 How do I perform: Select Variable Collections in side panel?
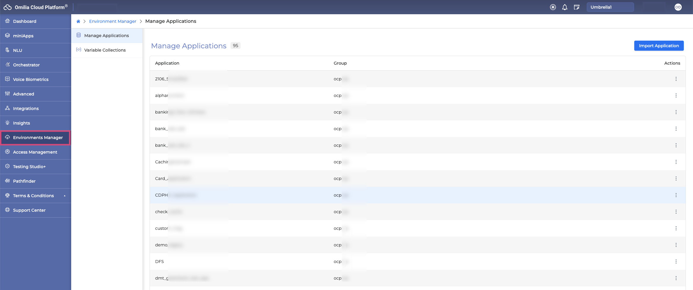105,50
